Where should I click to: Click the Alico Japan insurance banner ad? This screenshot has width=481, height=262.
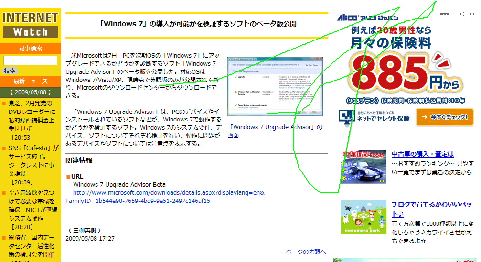[x=405, y=70]
